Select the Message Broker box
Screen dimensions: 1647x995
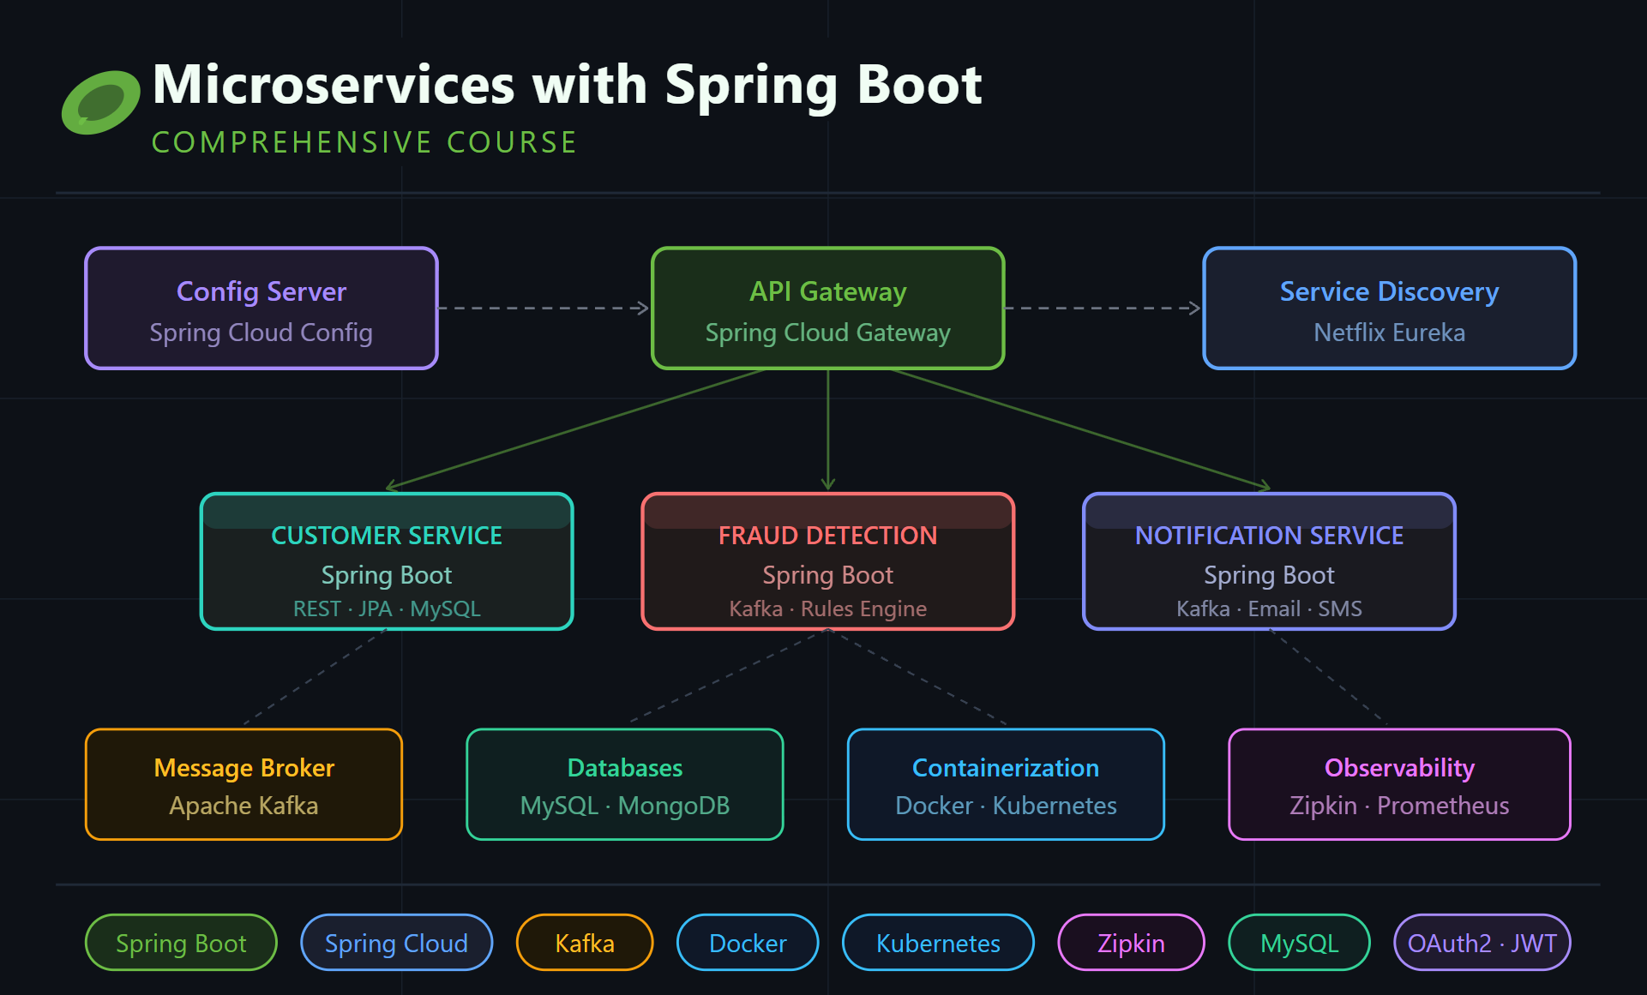pyautogui.click(x=244, y=784)
